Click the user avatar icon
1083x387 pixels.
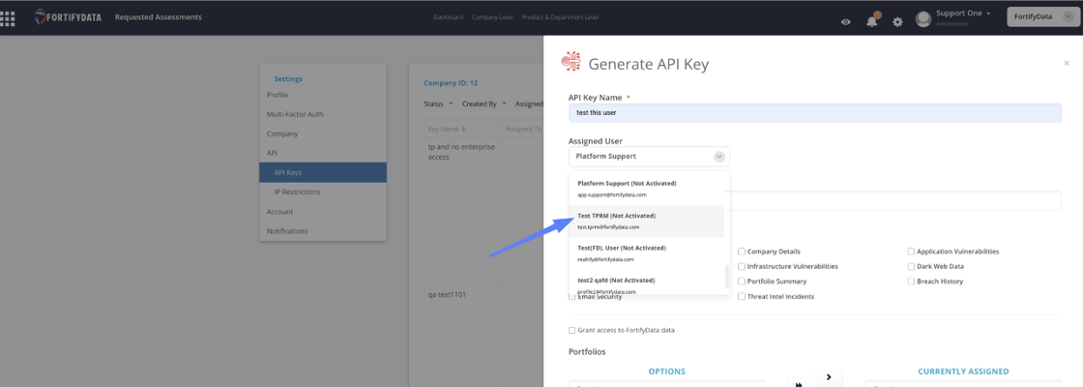[x=922, y=18]
